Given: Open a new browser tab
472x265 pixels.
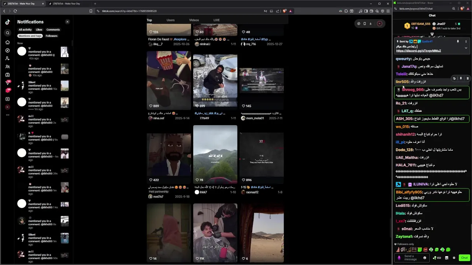Looking at the screenshot, I should (95, 4).
